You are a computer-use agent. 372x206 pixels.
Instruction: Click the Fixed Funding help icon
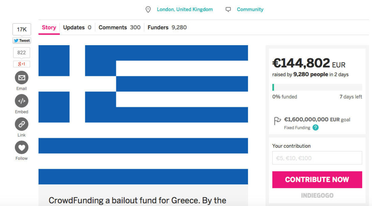(x=316, y=127)
